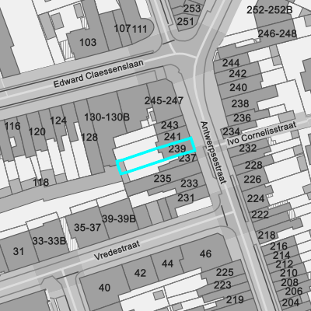Select the building numbered 225

click(x=225, y=272)
